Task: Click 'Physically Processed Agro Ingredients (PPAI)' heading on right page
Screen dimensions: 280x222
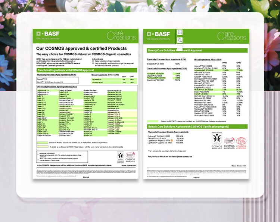Action: 167,59
